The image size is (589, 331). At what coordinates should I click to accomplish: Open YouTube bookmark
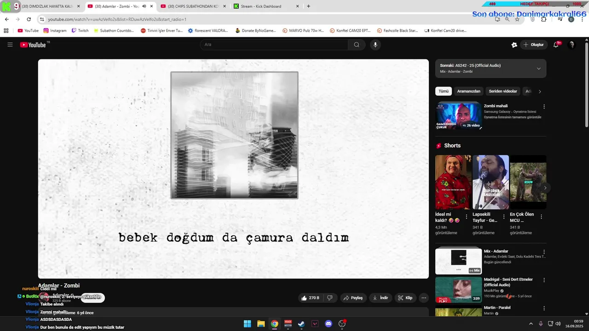point(28,31)
